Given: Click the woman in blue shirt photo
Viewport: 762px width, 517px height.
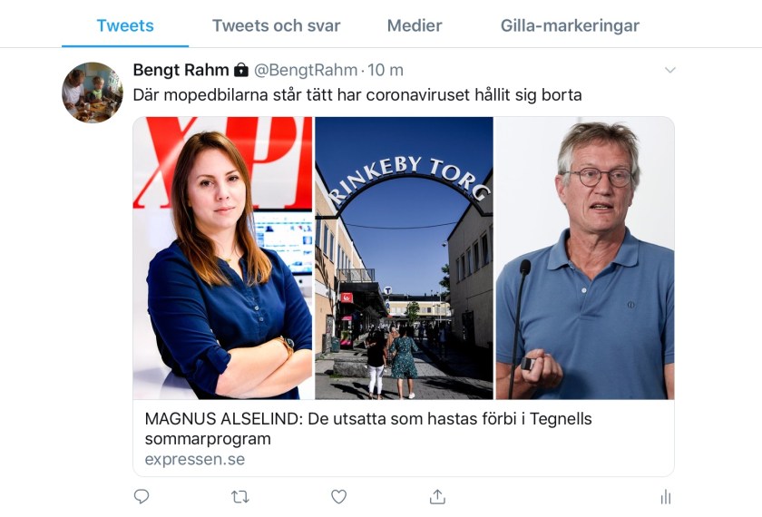Looking at the screenshot, I should click(222, 258).
